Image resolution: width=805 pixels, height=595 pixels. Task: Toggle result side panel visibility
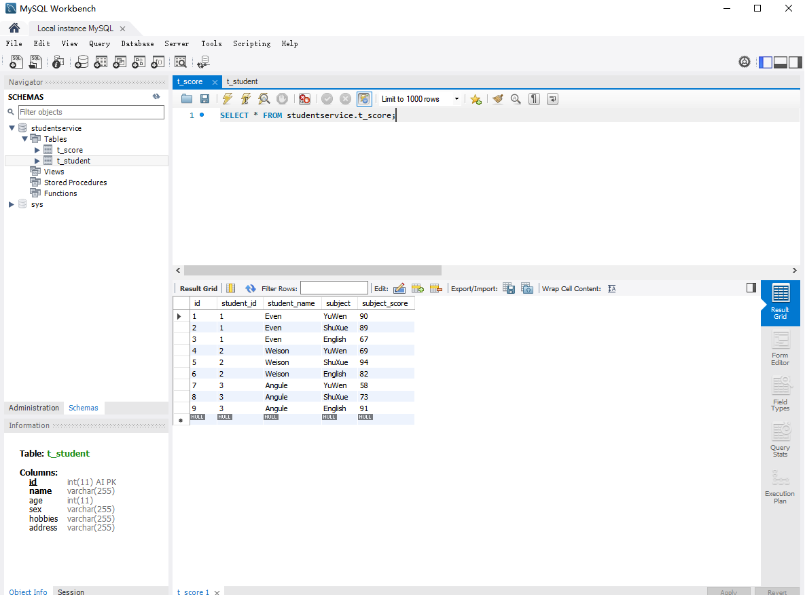click(x=751, y=288)
